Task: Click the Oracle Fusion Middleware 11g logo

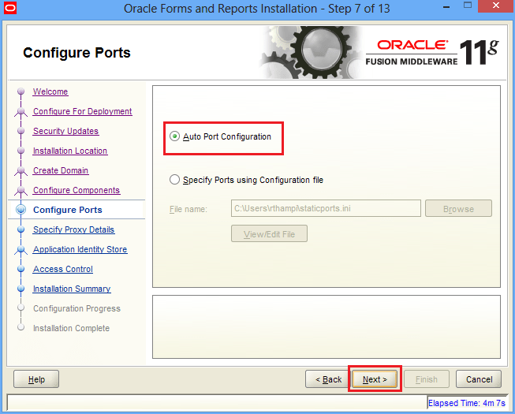Action: (x=432, y=53)
